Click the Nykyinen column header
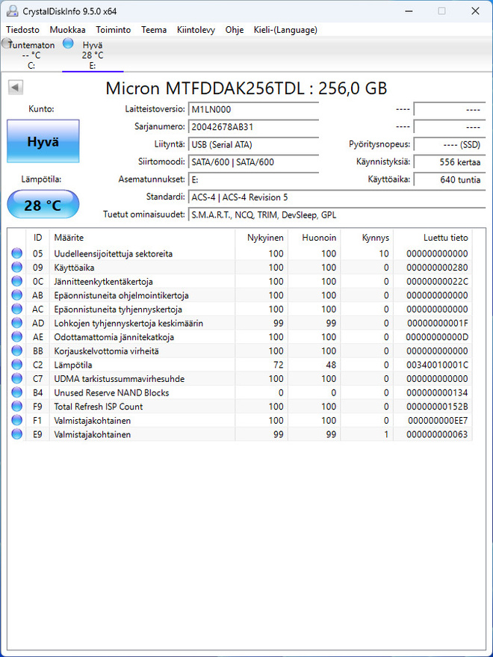The image size is (493, 657). coord(261,238)
